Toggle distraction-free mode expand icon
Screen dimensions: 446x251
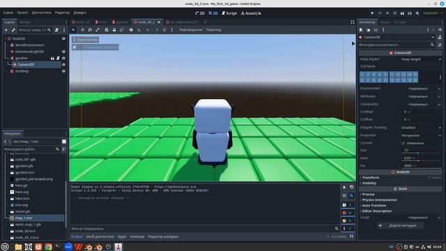(353, 22)
